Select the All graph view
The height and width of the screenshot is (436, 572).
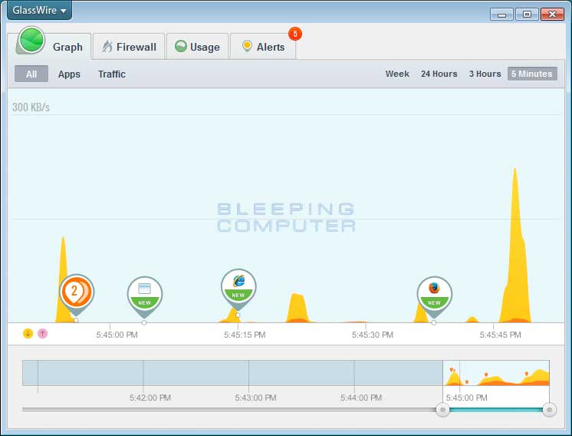[x=31, y=74]
